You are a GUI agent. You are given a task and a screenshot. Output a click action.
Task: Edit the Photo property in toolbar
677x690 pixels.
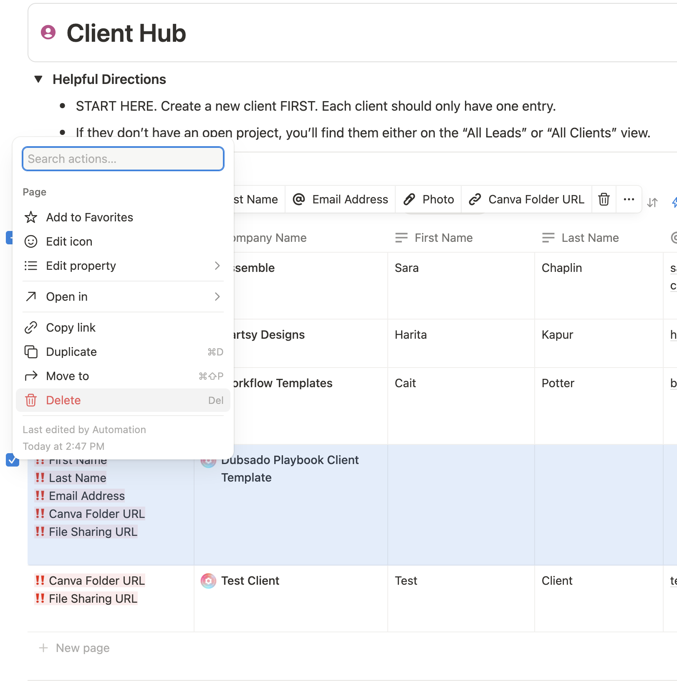(428, 200)
